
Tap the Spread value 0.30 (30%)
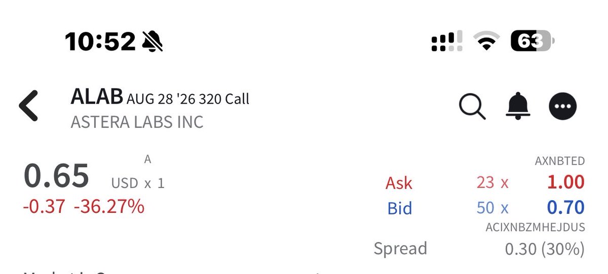pos(545,249)
